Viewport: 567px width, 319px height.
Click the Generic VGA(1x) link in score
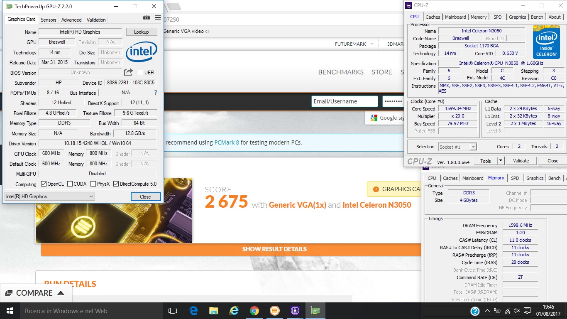298,205
